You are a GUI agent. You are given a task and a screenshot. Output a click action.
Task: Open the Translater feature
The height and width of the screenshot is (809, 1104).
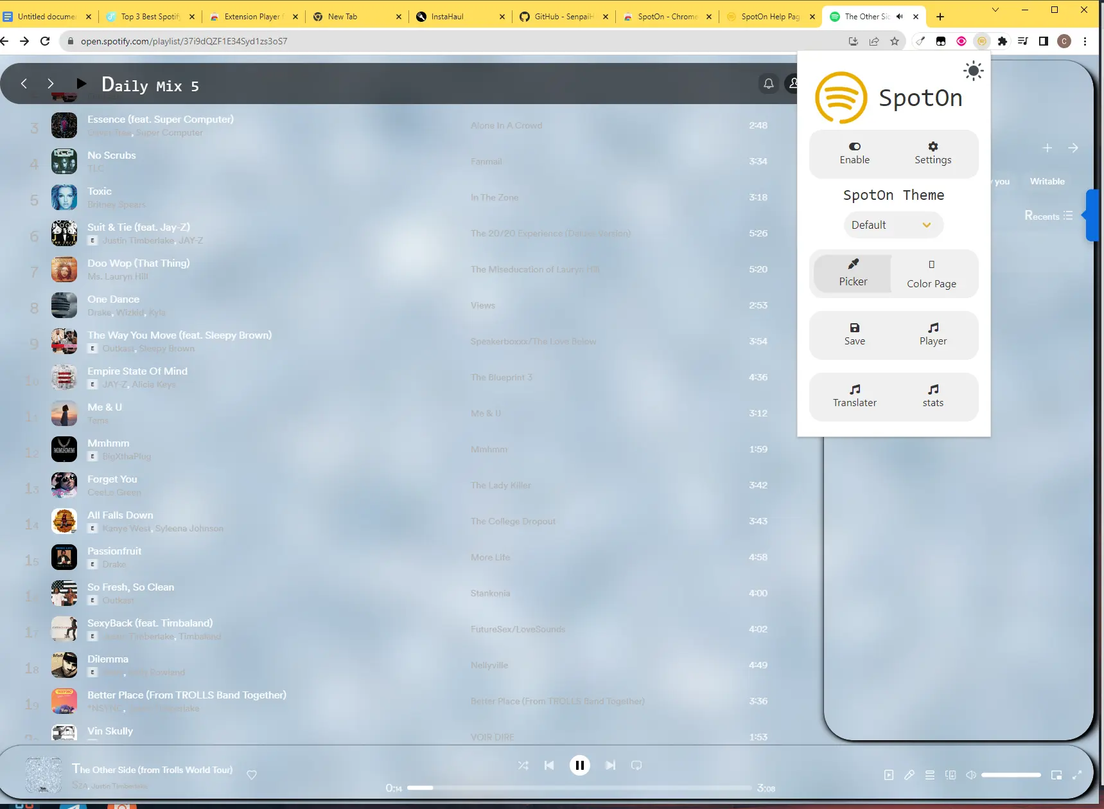[x=854, y=396]
